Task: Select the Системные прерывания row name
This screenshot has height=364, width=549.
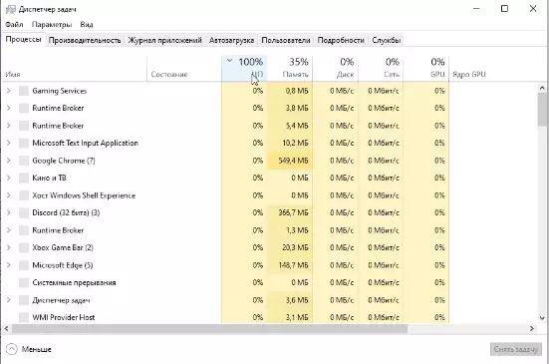Action: point(74,282)
